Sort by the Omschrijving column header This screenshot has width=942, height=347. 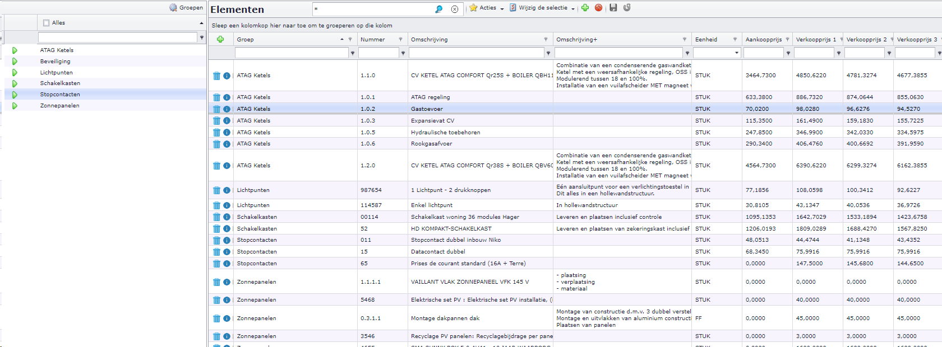tap(429, 40)
